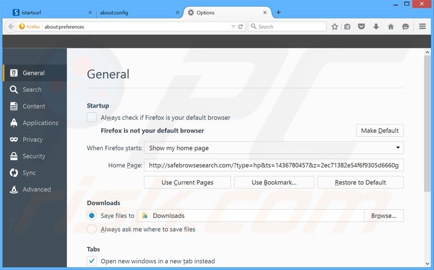Open the Privacy preferences pane label
The height and width of the screenshot is (270, 434).
[x=32, y=139]
